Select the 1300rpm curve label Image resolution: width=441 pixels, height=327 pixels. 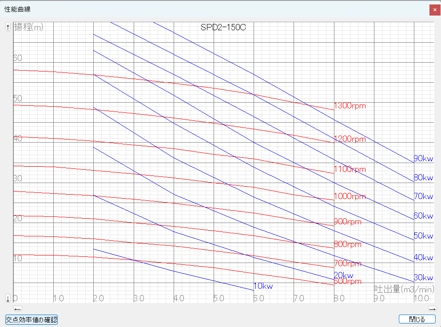tap(350, 106)
